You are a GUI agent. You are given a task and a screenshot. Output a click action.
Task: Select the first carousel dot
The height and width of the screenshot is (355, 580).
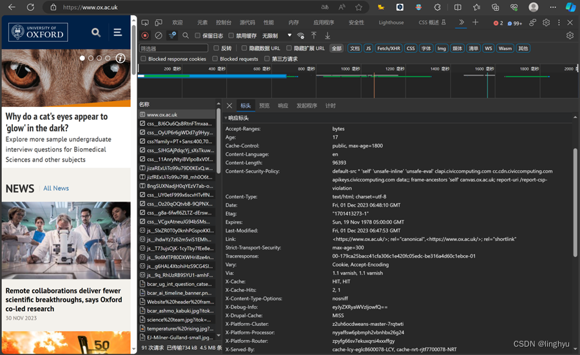click(82, 58)
